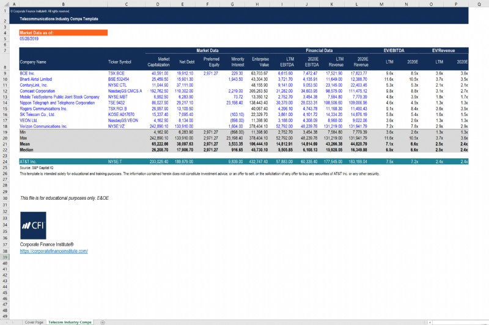Click the Financial Data section header

[319, 51]
